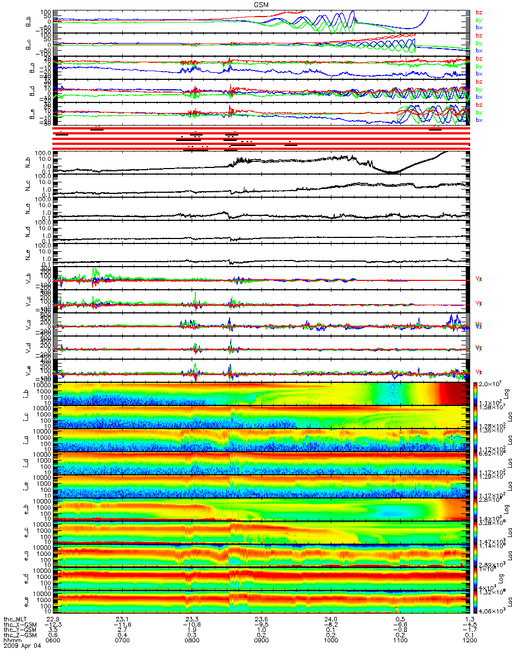Image resolution: width=512 pixels, height=661 pixels.
Task: Click green by legend of B_a panel
Action: coord(479,66)
